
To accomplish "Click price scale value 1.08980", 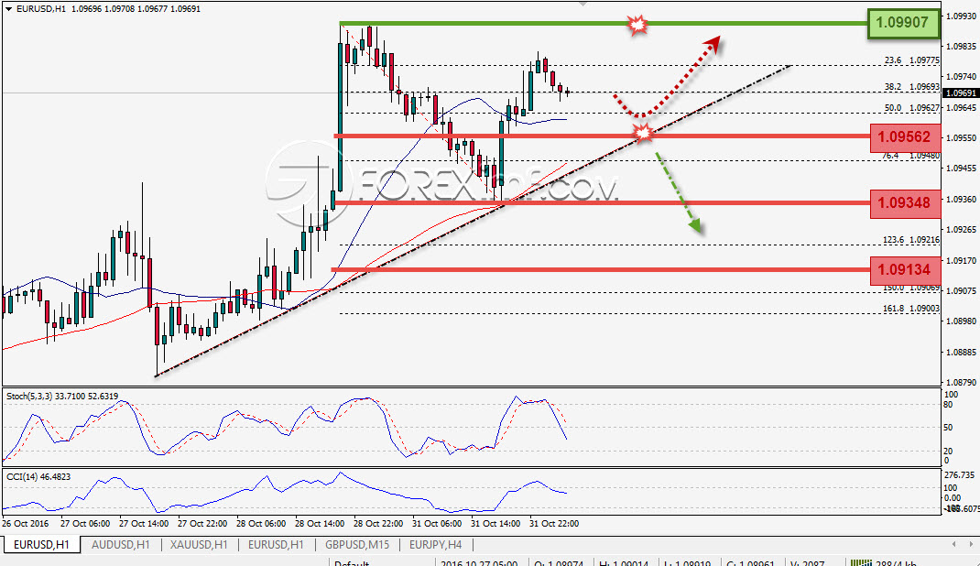I will click(x=962, y=321).
